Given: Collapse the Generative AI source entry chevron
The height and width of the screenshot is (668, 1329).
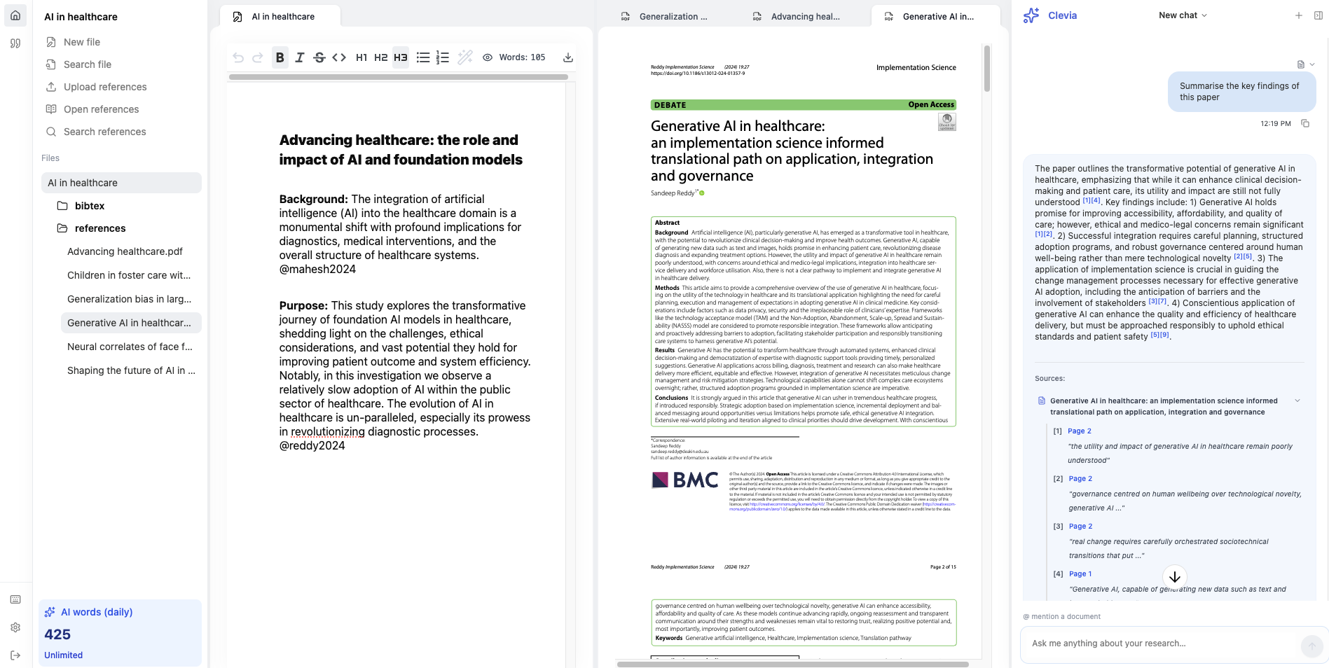Looking at the screenshot, I should click(x=1297, y=401).
